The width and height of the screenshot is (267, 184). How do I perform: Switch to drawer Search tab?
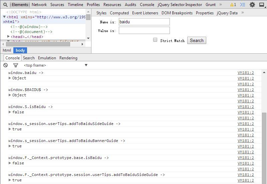tap(29, 58)
